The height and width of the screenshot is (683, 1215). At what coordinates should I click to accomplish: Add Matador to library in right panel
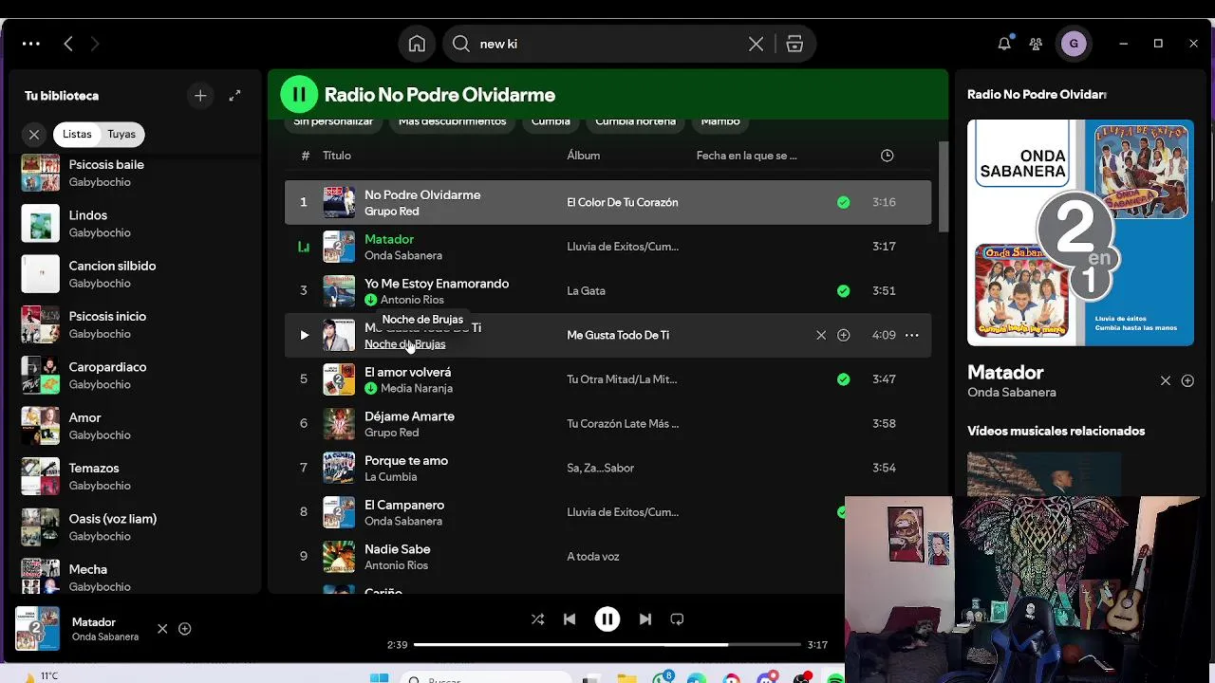pos(1187,380)
